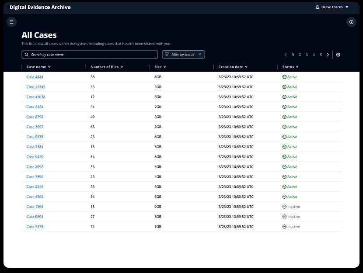363x273 pixels.
Task: Open the hamburger navigation menu
Action: coord(12,22)
